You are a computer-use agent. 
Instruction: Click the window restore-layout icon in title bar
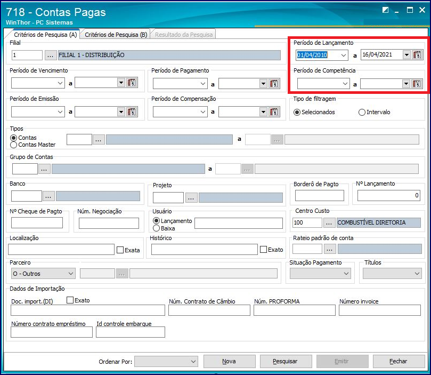click(x=385, y=11)
